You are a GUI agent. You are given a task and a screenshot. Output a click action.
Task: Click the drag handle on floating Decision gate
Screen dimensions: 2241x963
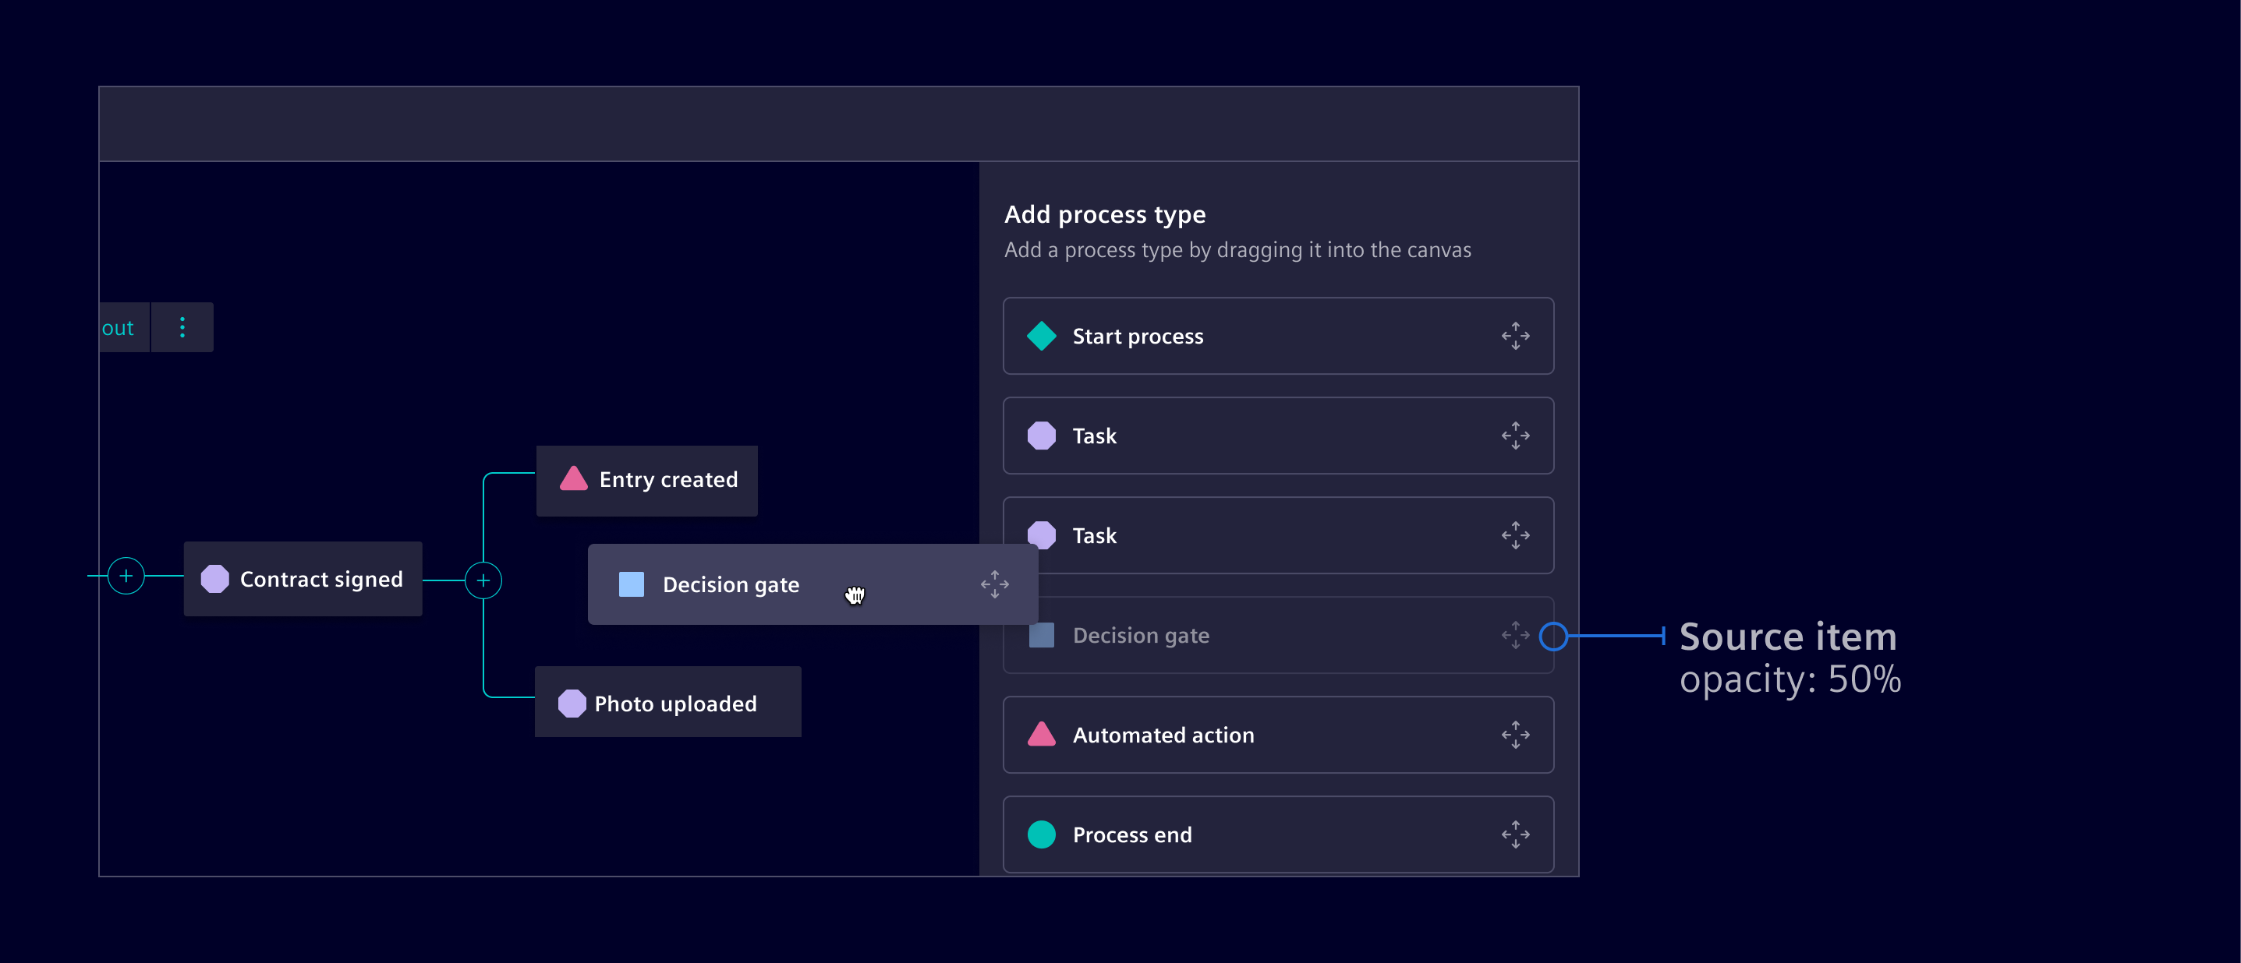pos(994,584)
